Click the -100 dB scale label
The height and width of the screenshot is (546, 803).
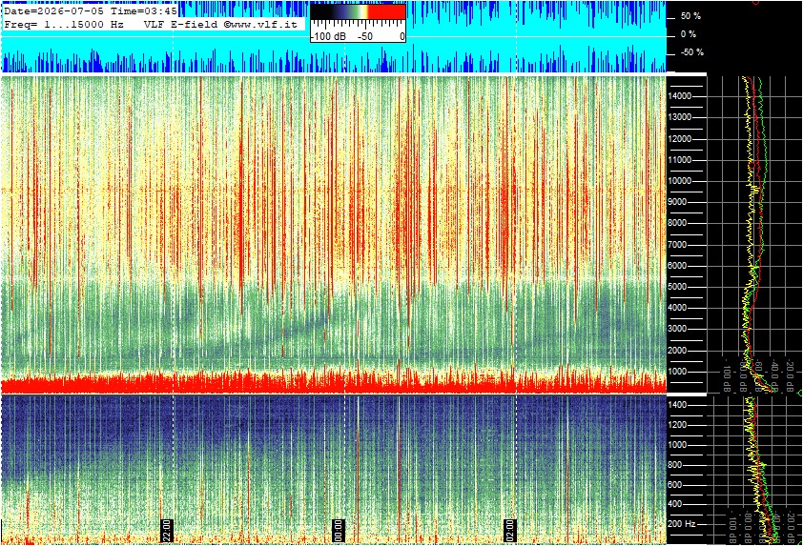point(329,37)
